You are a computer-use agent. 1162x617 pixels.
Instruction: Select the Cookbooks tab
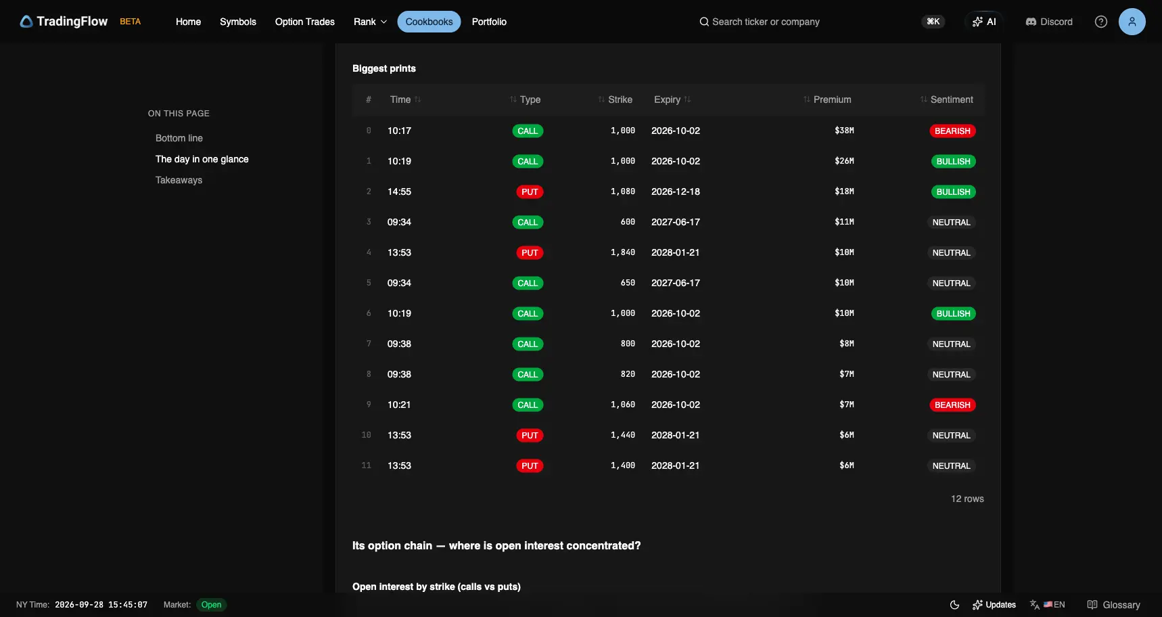[429, 22]
